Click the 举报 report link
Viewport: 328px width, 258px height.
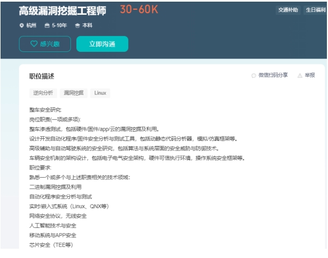(x=310, y=75)
